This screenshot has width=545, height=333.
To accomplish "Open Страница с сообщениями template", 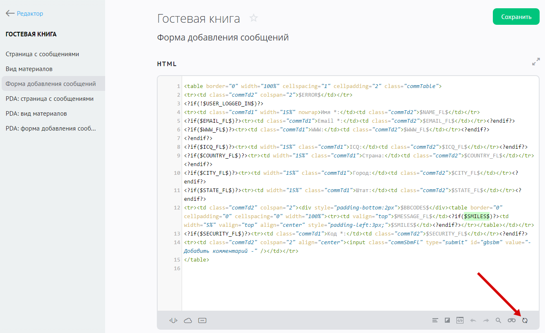I will click(x=42, y=54).
